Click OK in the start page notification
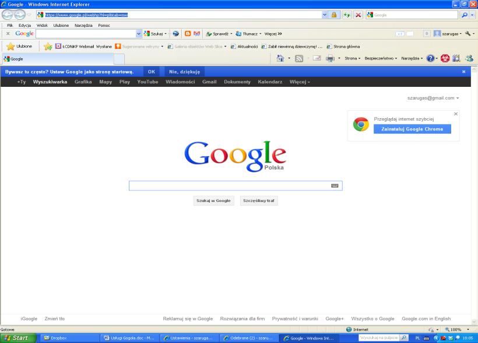The image size is (478, 343). click(152, 72)
